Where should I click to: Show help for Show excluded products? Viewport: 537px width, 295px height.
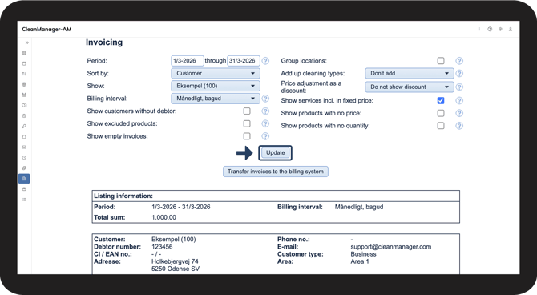265,123
